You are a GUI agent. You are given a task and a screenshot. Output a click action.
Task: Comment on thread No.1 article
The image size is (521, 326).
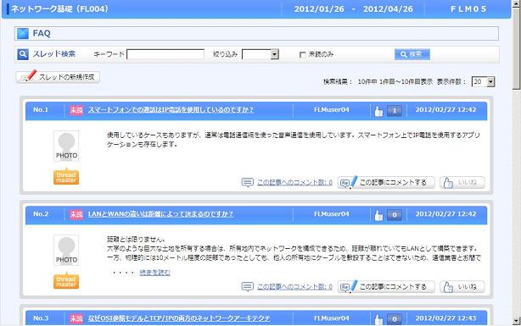tap(386, 183)
